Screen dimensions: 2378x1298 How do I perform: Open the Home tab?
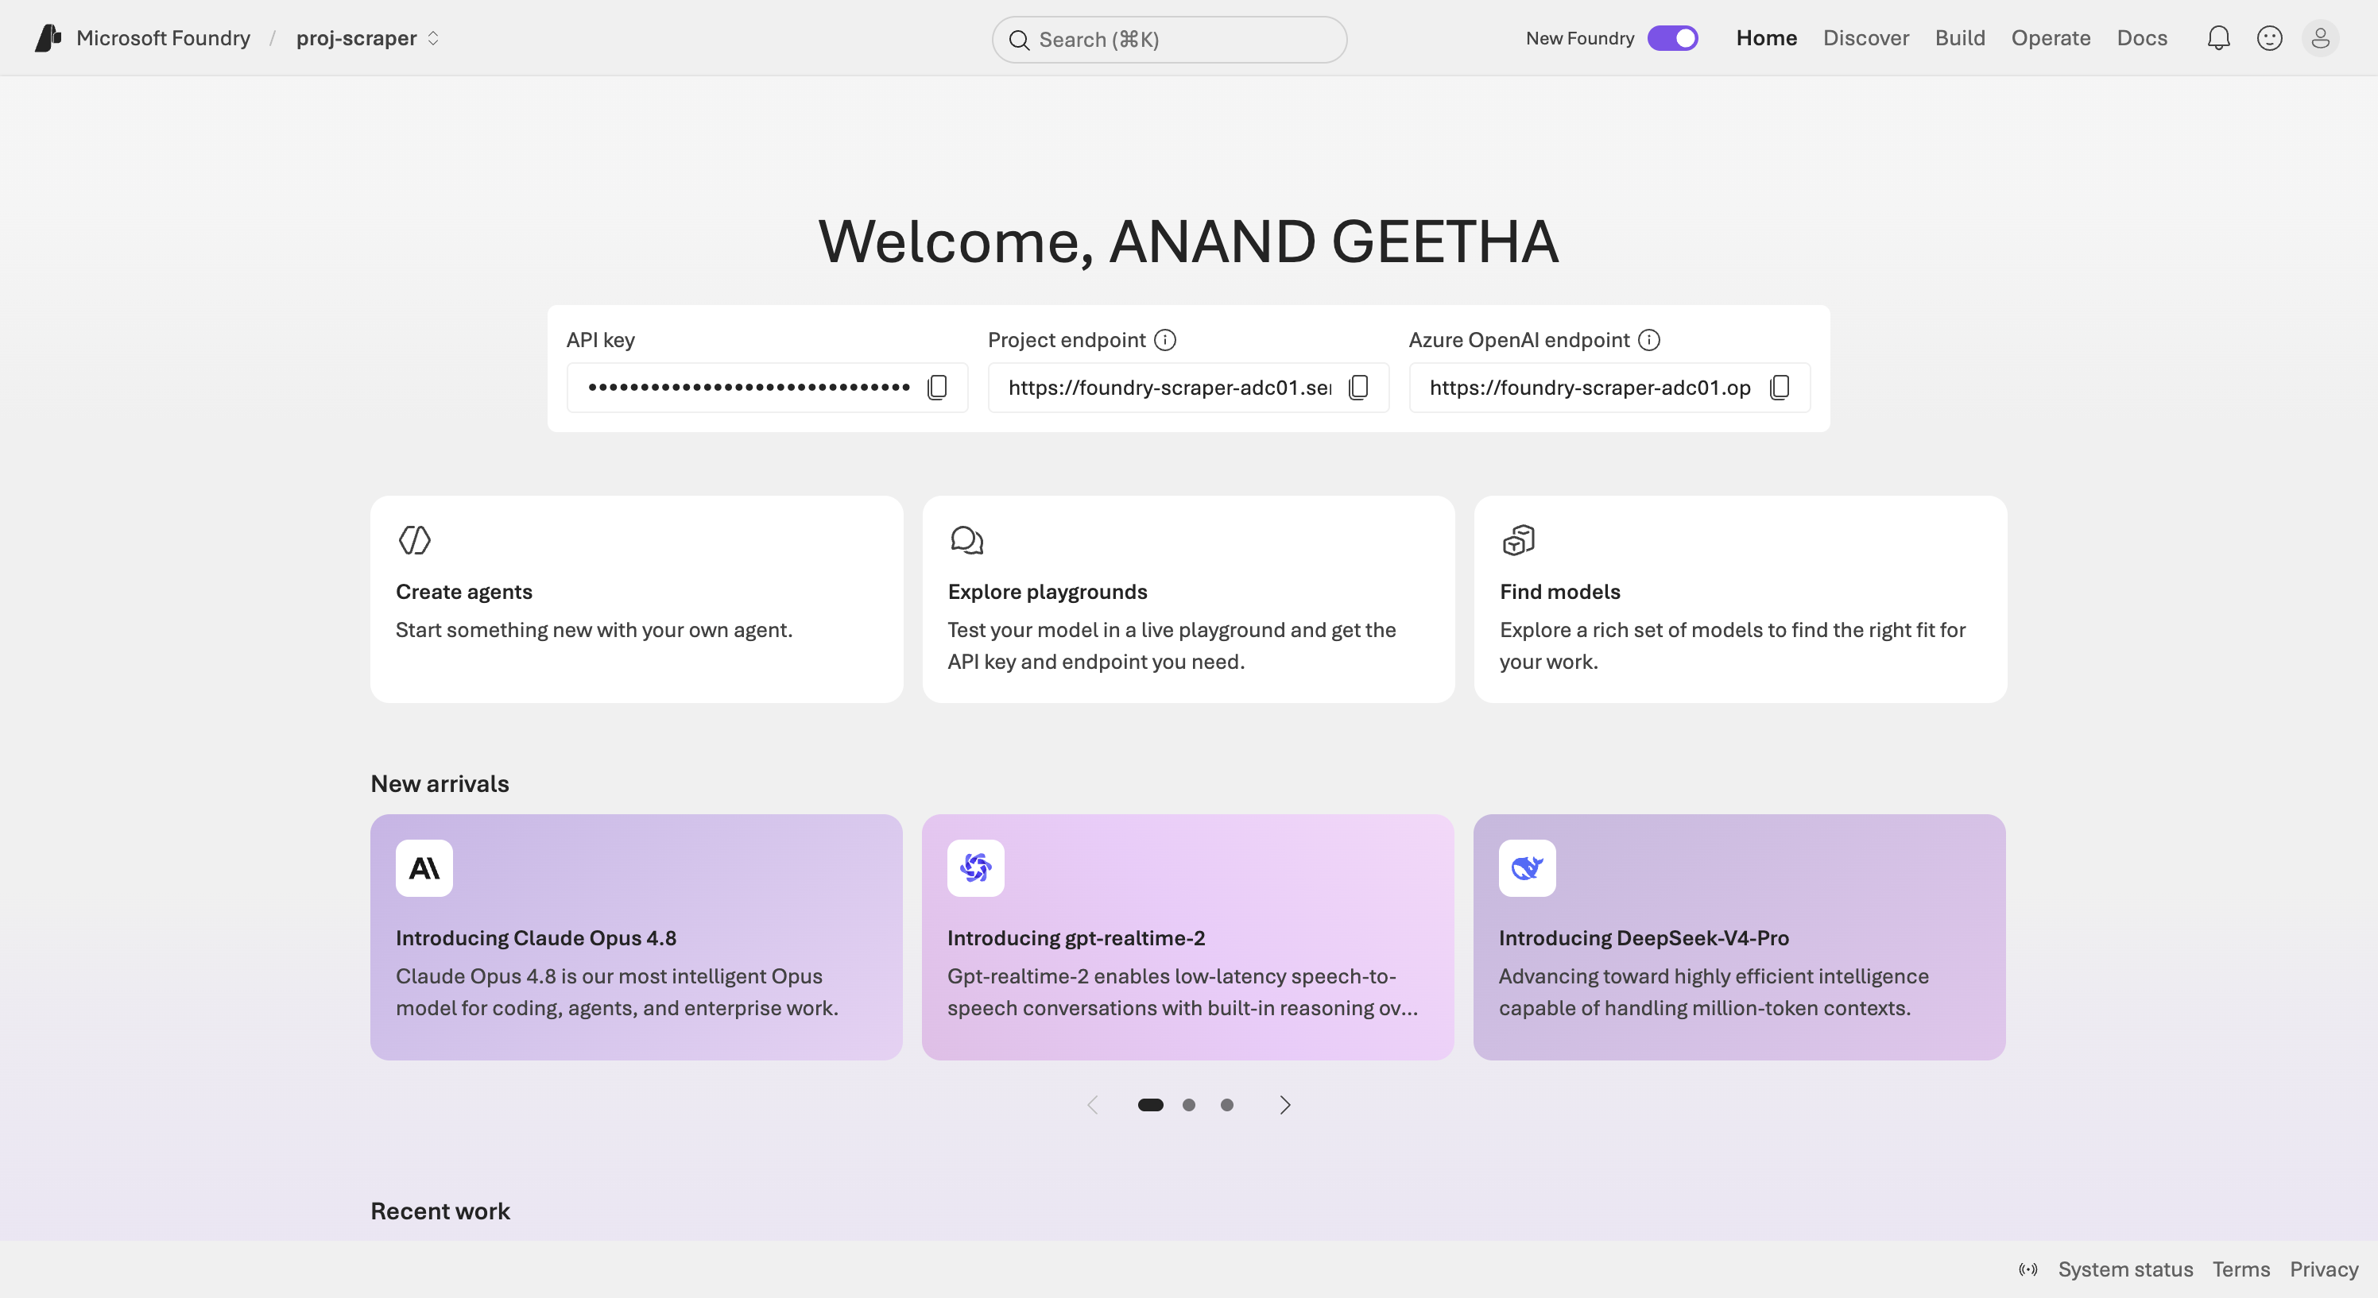click(1766, 38)
